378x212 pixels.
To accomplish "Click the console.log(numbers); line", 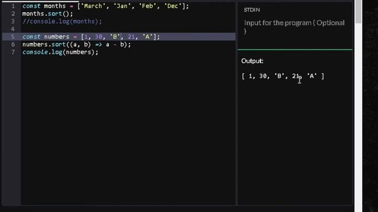I will click(60, 52).
